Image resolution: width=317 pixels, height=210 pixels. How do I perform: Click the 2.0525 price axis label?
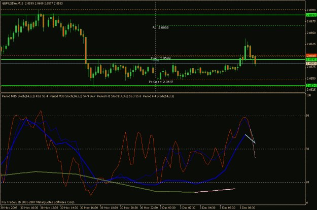[x=311, y=90]
